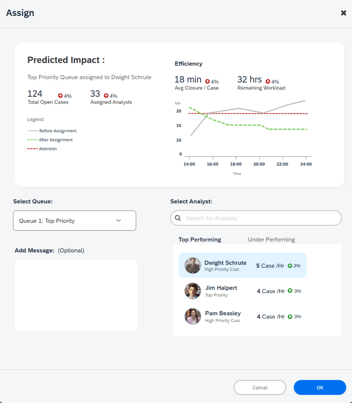This screenshot has width=352, height=403.
Task: Click inside the Add Message text box
Action: (76, 295)
